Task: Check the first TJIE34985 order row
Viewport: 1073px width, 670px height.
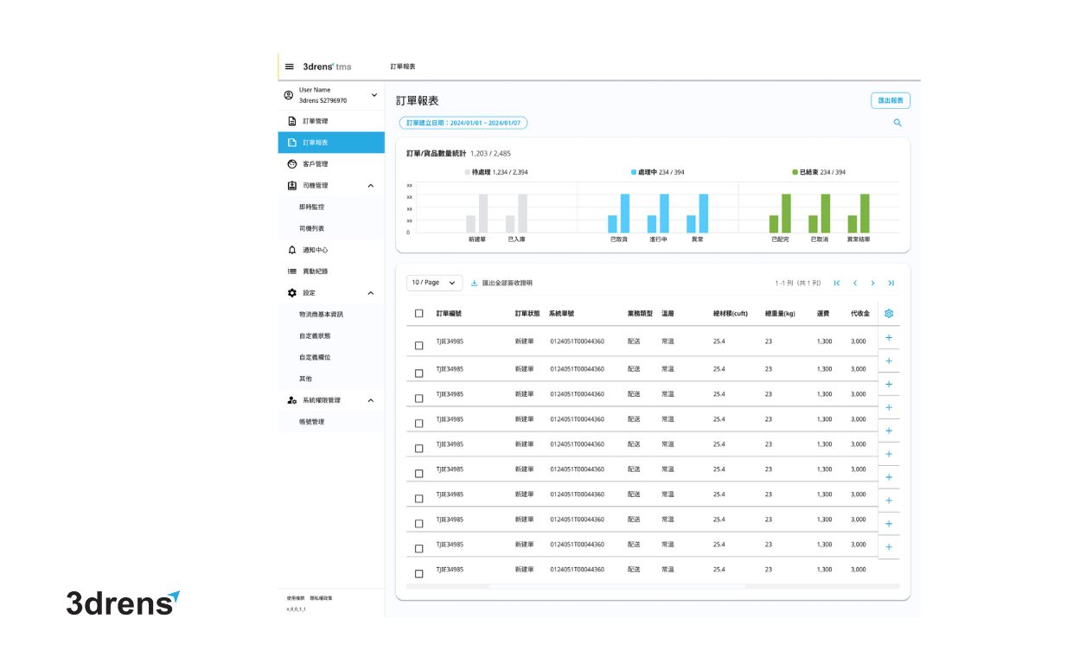Action: point(419,345)
